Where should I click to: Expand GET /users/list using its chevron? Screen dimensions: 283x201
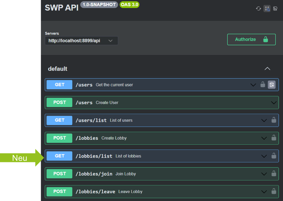point(264,121)
